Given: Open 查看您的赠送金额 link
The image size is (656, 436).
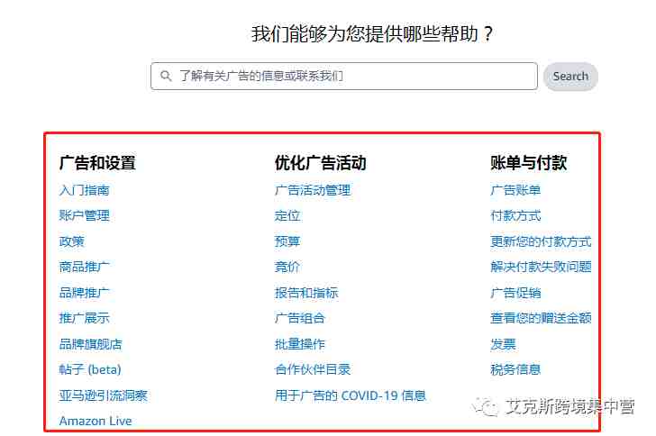Looking at the screenshot, I should pos(541,318).
